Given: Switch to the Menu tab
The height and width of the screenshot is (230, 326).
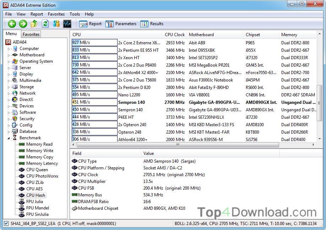Looking at the screenshot, I should (x=11, y=34).
